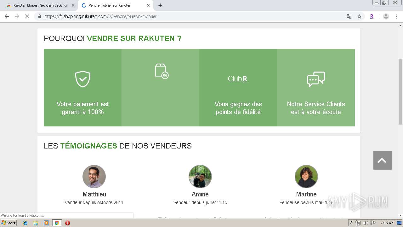View site security lock information
This screenshot has height=227, width=403.
pyautogui.click(x=39, y=16)
